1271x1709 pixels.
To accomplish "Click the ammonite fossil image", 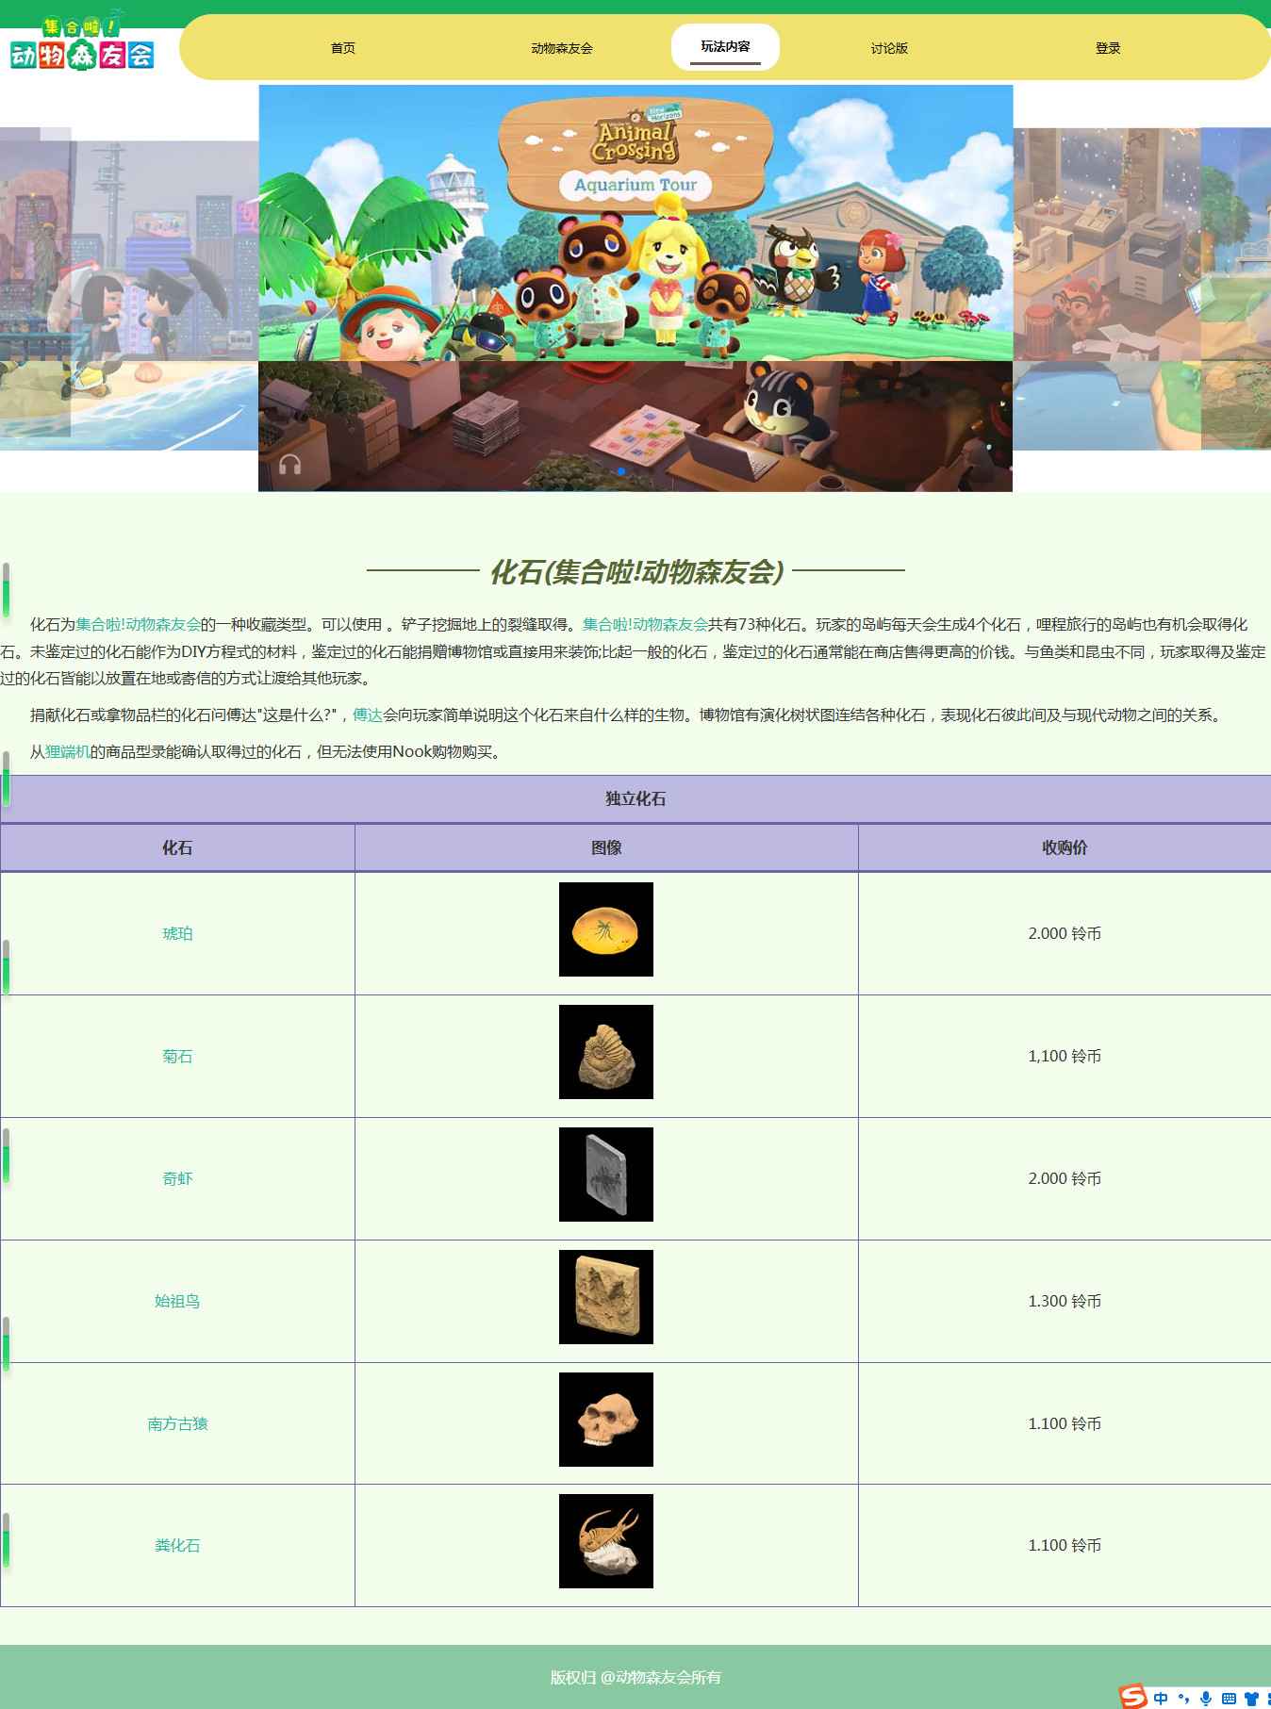I will click(605, 1052).
